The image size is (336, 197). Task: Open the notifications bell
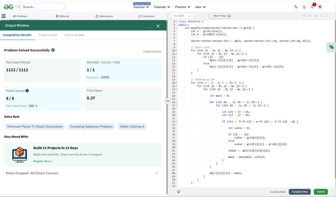[x=312, y=7]
